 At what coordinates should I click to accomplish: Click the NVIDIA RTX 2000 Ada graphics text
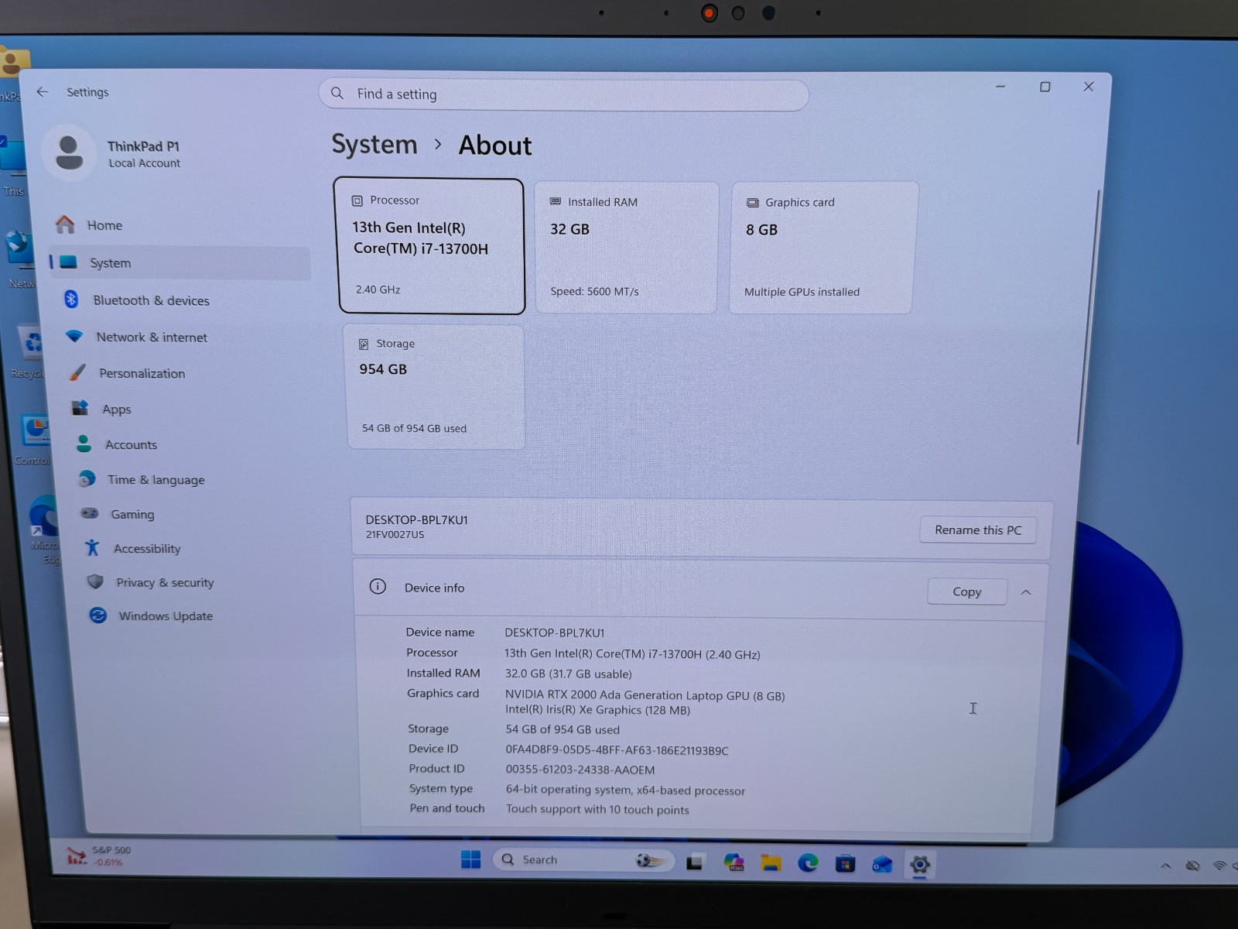645,695
